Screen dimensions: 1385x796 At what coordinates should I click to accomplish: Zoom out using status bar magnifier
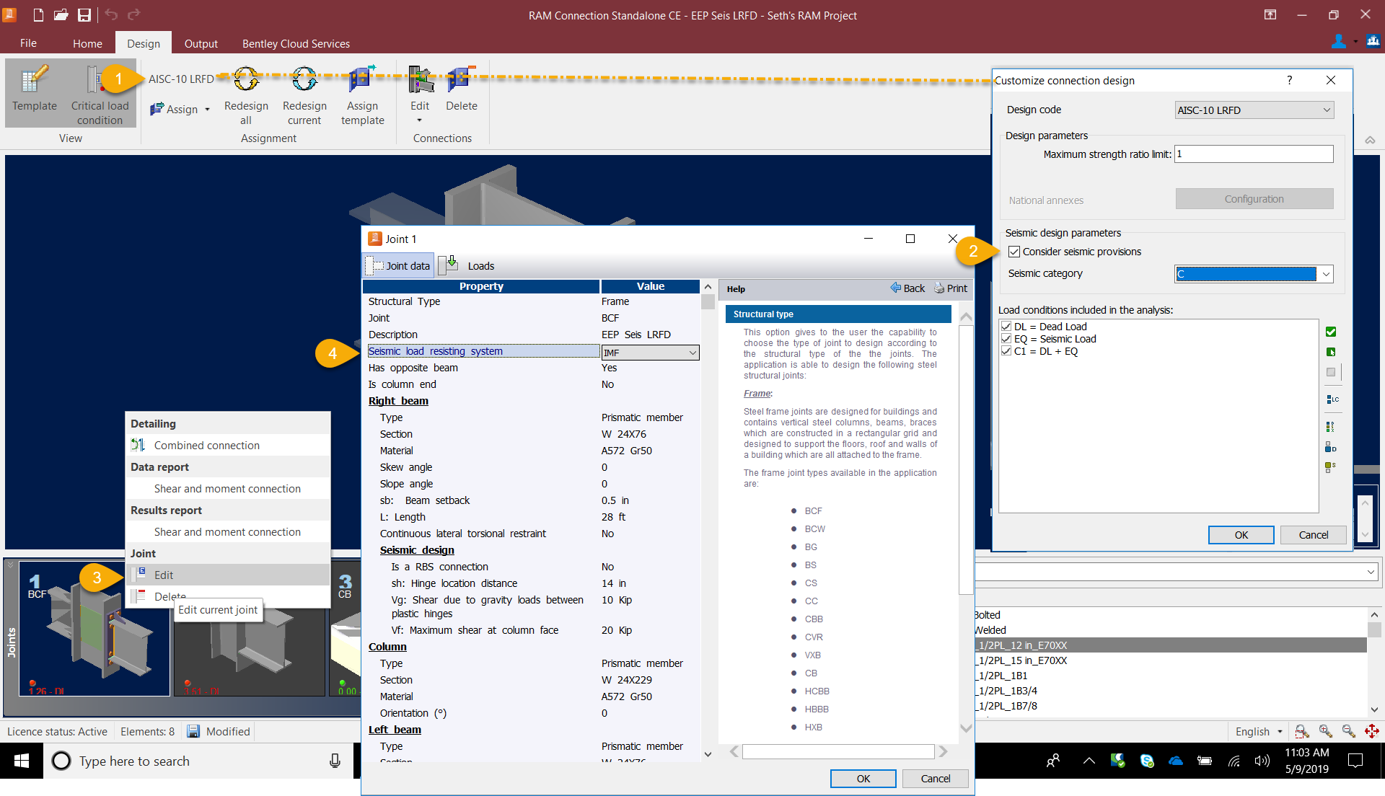(1348, 731)
